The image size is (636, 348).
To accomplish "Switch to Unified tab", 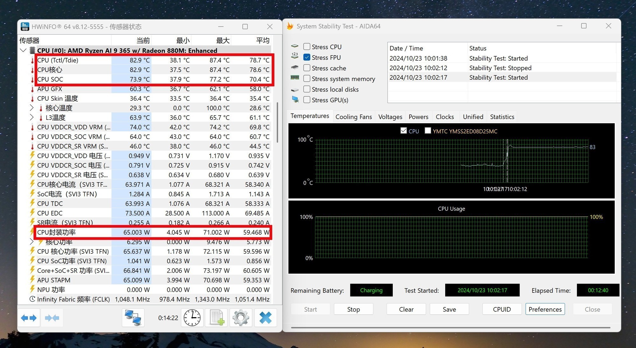I will [x=473, y=117].
